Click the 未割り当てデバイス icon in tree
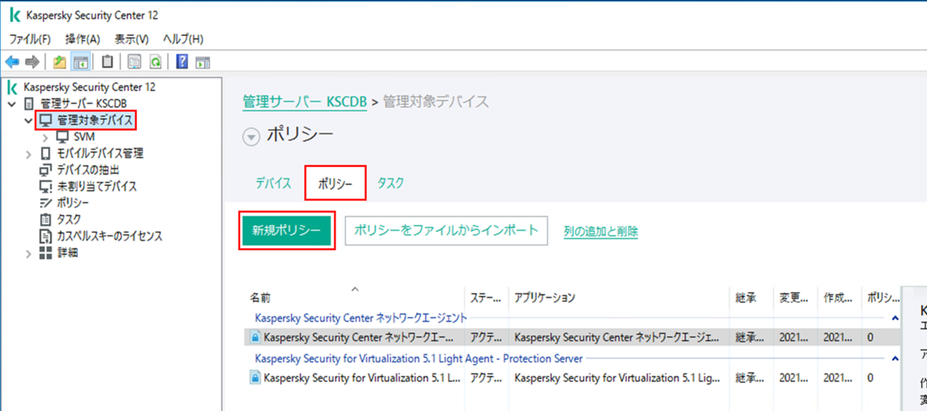Screen dimensions: 927x411 (x=45, y=186)
